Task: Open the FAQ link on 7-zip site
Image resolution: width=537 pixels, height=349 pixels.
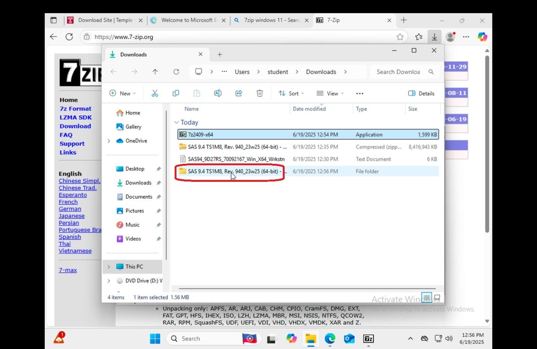Action: tap(66, 135)
